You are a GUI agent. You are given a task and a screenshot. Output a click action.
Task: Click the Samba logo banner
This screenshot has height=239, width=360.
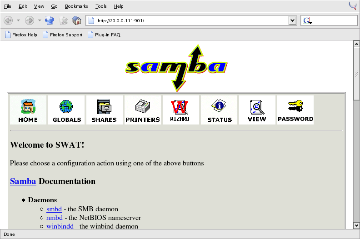[176, 68]
